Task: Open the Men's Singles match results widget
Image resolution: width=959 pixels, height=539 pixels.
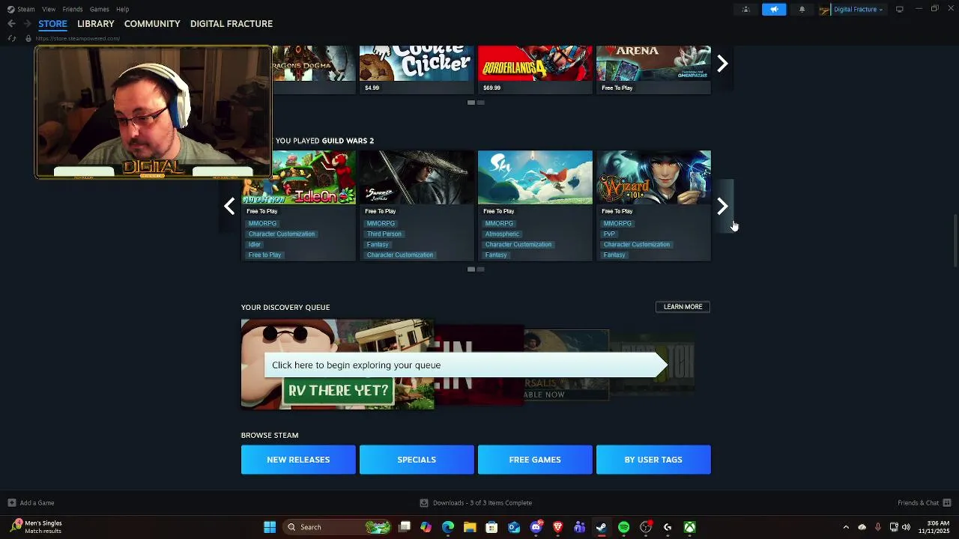Action: tap(36, 527)
